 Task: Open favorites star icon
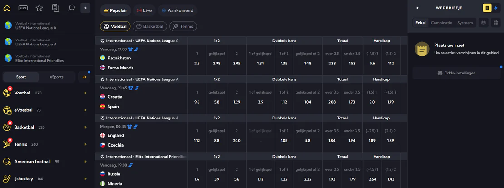(39, 8)
